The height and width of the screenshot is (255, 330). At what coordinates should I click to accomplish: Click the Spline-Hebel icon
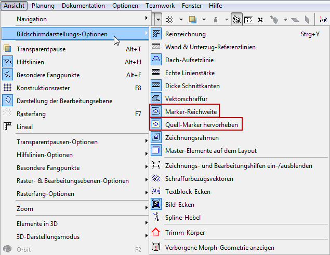point(156,217)
